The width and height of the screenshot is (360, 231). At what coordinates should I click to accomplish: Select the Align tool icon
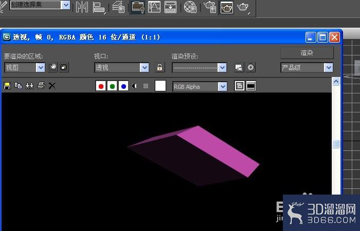[99, 8]
